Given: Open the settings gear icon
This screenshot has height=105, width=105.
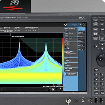Looking at the screenshot, I should [66, 25].
